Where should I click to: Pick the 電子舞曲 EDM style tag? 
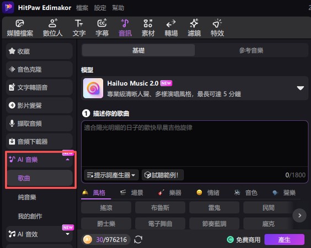tap(160, 224)
